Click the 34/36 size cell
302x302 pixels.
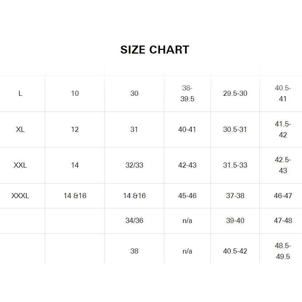(134, 220)
